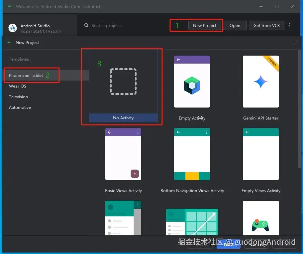Viewport: 303px width, 254px height.
Task: Click the New Project button
Action: click(x=205, y=25)
